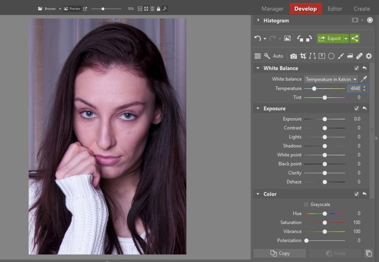Select the Retouching brush tool
Screen dimensions: 379x262
(x=359, y=56)
